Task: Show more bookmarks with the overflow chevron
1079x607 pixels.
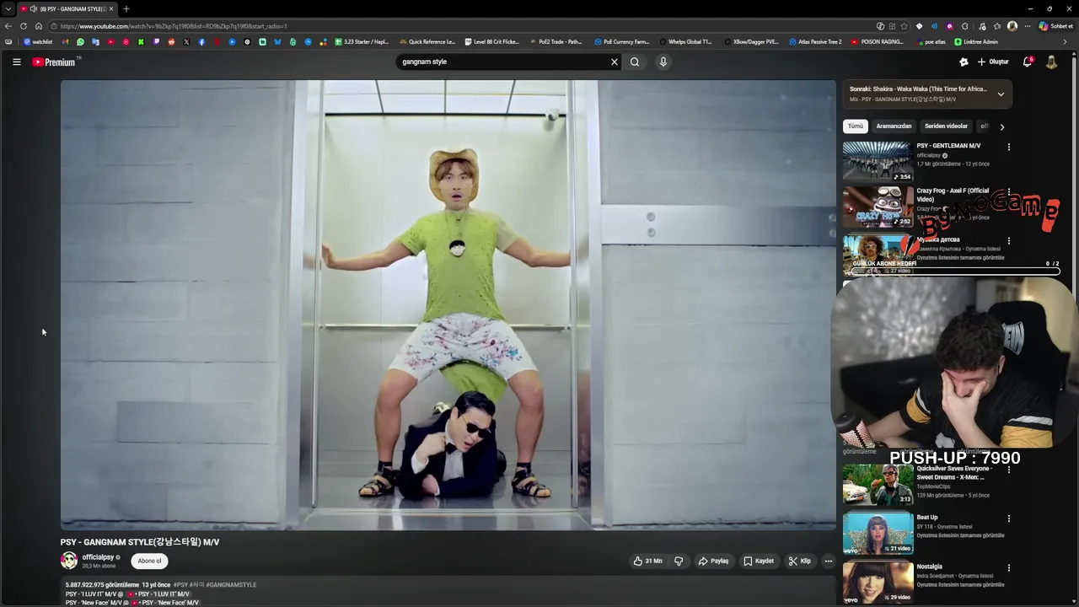Action: (1065, 41)
